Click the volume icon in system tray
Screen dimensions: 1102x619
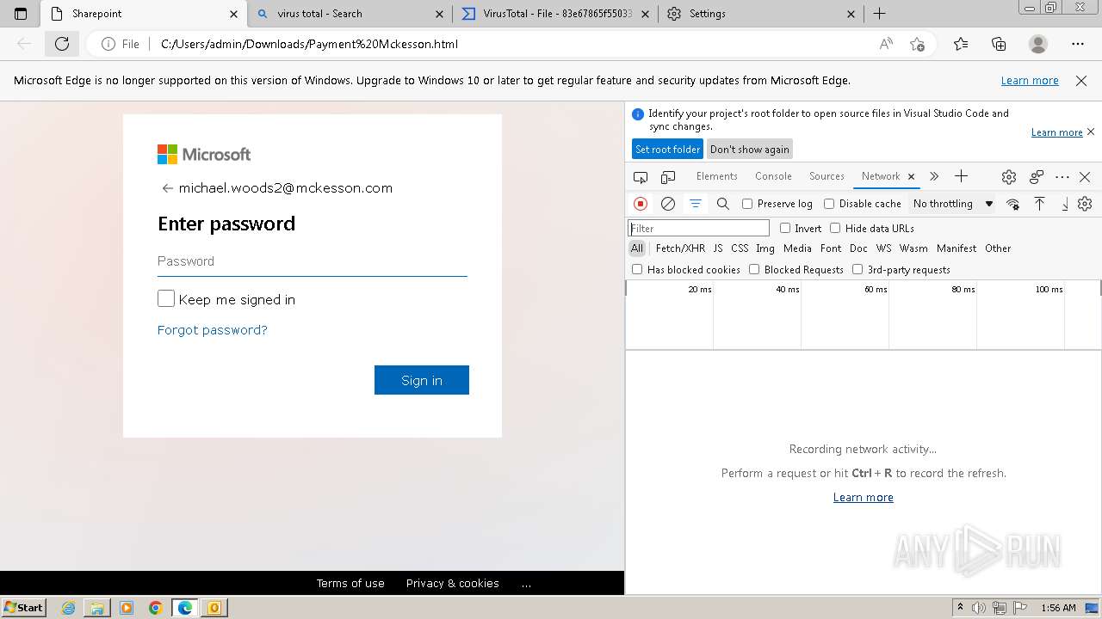(x=980, y=608)
